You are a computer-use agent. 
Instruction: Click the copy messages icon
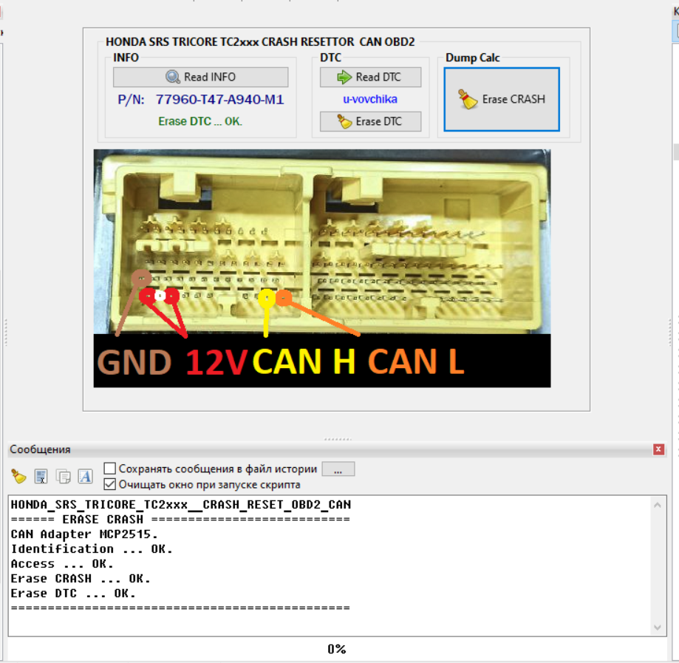tap(64, 476)
